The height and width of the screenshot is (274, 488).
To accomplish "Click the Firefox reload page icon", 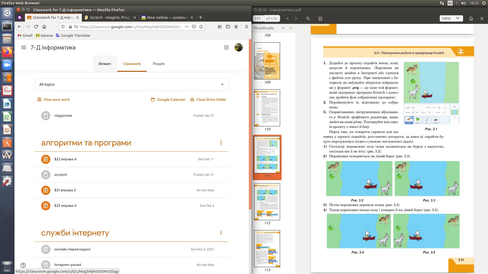I will point(36,27).
